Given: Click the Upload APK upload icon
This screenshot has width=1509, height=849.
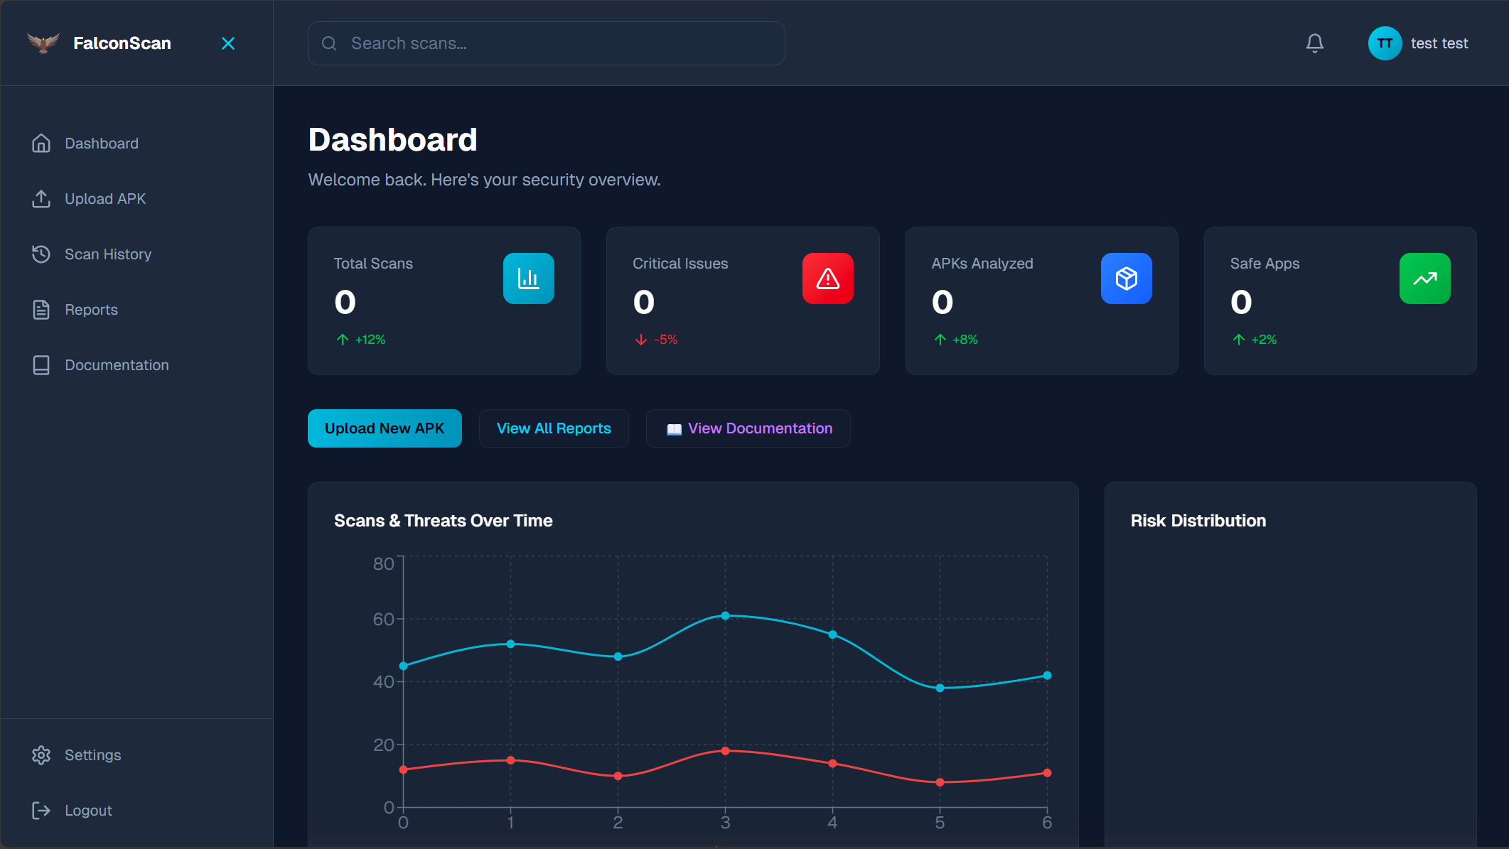Looking at the screenshot, I should pos(41,199).
